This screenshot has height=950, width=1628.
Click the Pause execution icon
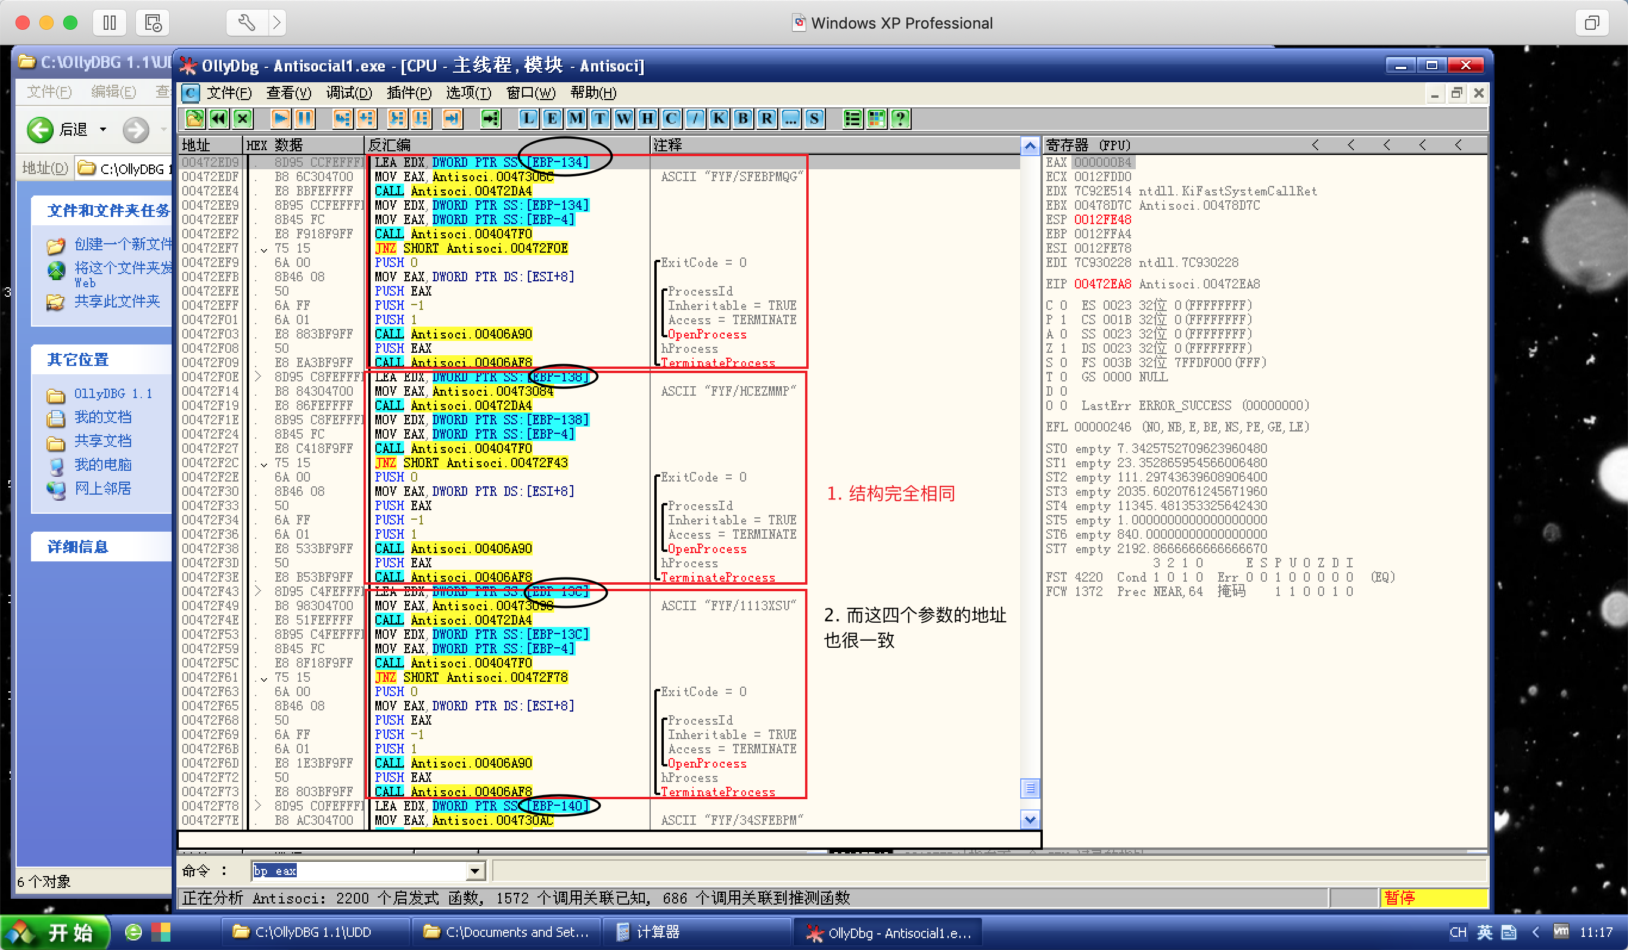tap(305, 118)
